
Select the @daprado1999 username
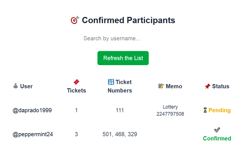pyautogui.click(x=32, y=110)
